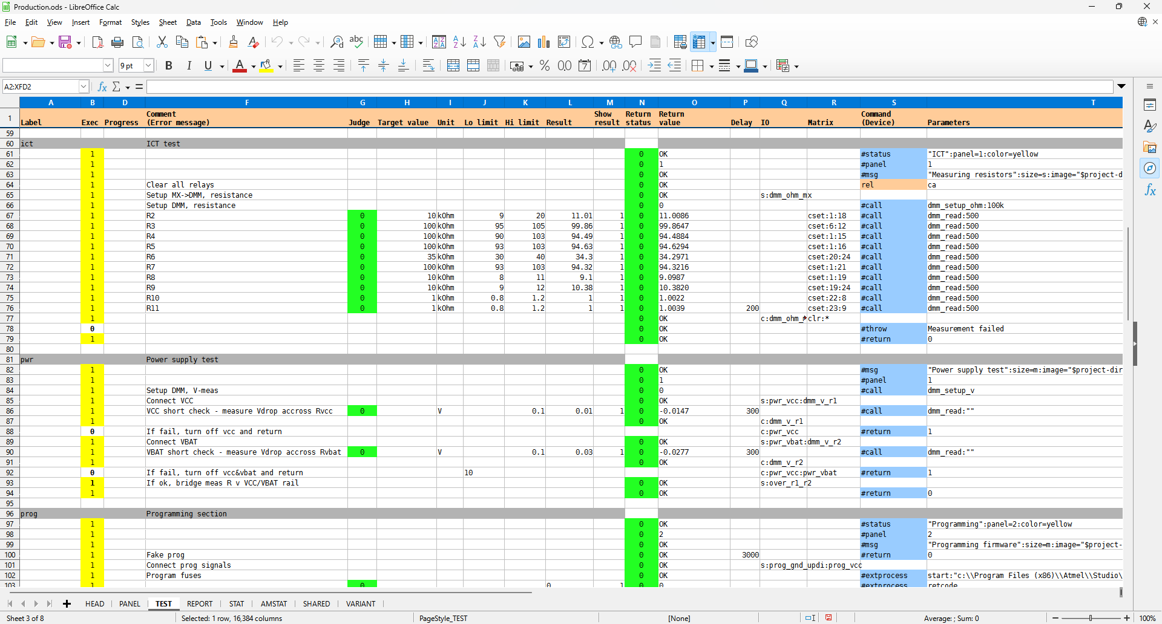This screenshot has width=1162, height=624.
Task: Apply the font color swatch
Action: pos(240,66)
